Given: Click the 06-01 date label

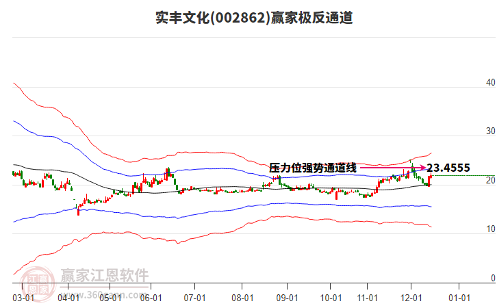Looking at the screenshot, I should point(151,298).
